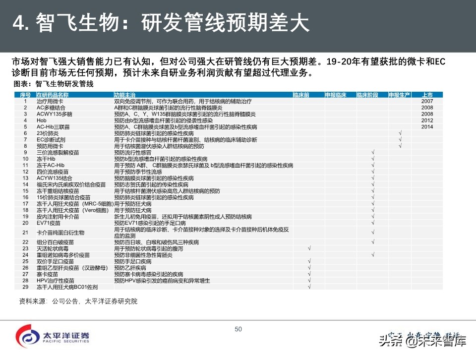Click the '灭活轮状病毒' cell
This screenshot has height=357, width=476.
[x=53, y=248]
